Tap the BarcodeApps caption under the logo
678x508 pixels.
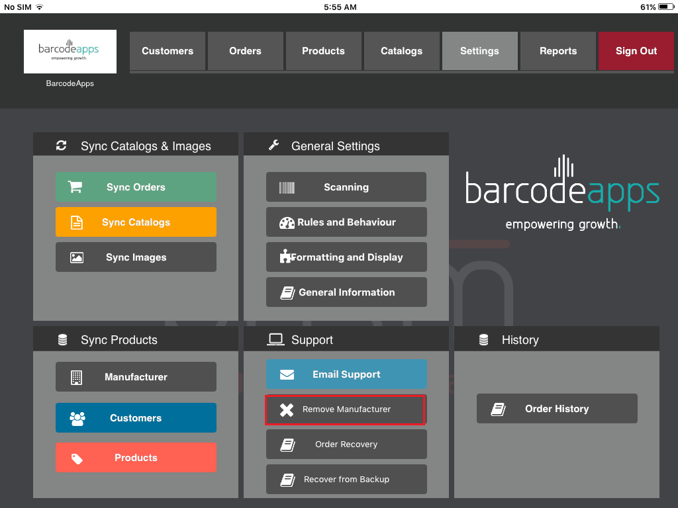click(70, 83)
